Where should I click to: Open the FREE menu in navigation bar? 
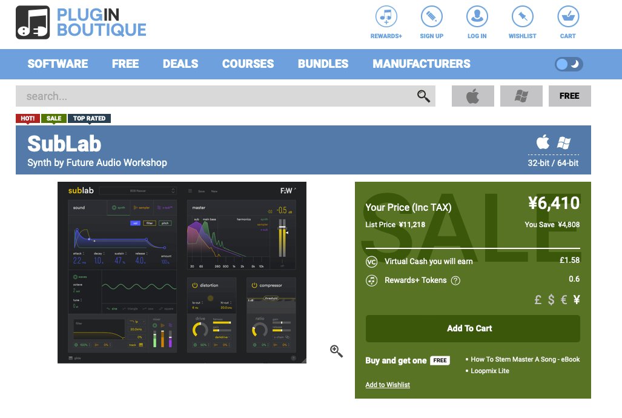pyautogui.click(x=125, y=64)
